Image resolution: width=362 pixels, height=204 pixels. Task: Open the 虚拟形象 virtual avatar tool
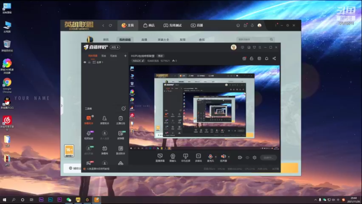tap(89, 150)
